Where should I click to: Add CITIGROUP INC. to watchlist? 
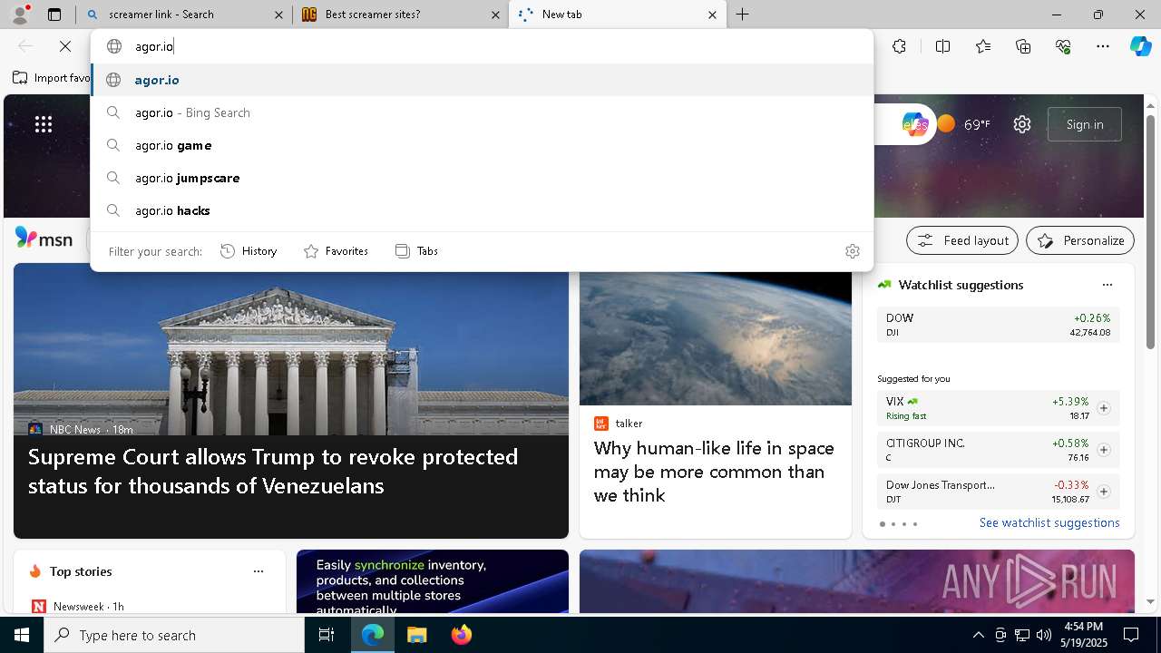pos(1104,450)
